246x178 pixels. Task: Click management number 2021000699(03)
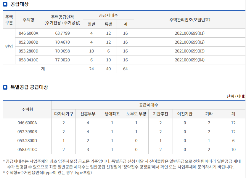(x=190, y=51)
